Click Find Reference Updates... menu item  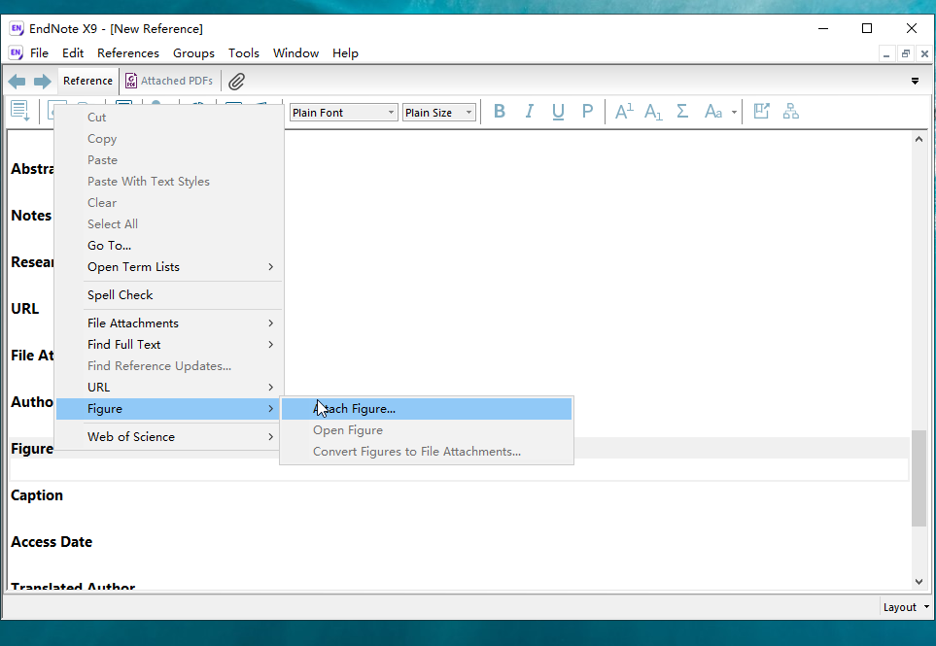pyautogui.click(x=169, y=365)
